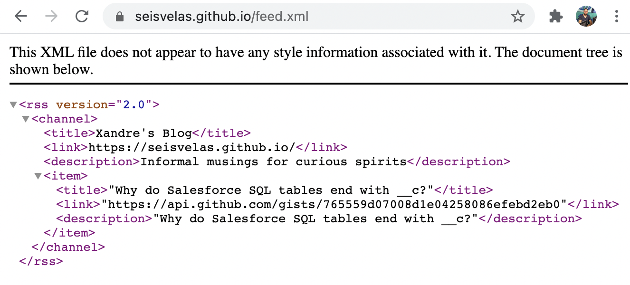The image size is (630, 285).
Task: Go back to the previous page
Action: pyautogui.click(x=21, y=17)
